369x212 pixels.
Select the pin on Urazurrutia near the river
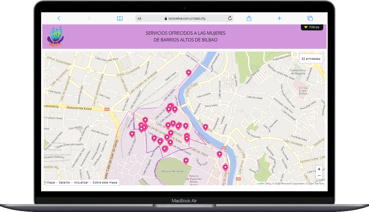pyautogui.click(x=225, y=167)
